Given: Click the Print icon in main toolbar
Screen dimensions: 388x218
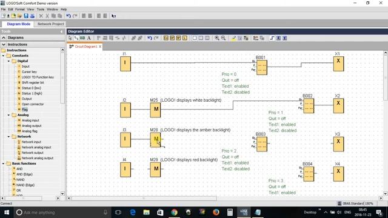Looking at the screenshot, I should tap(32, 16).
